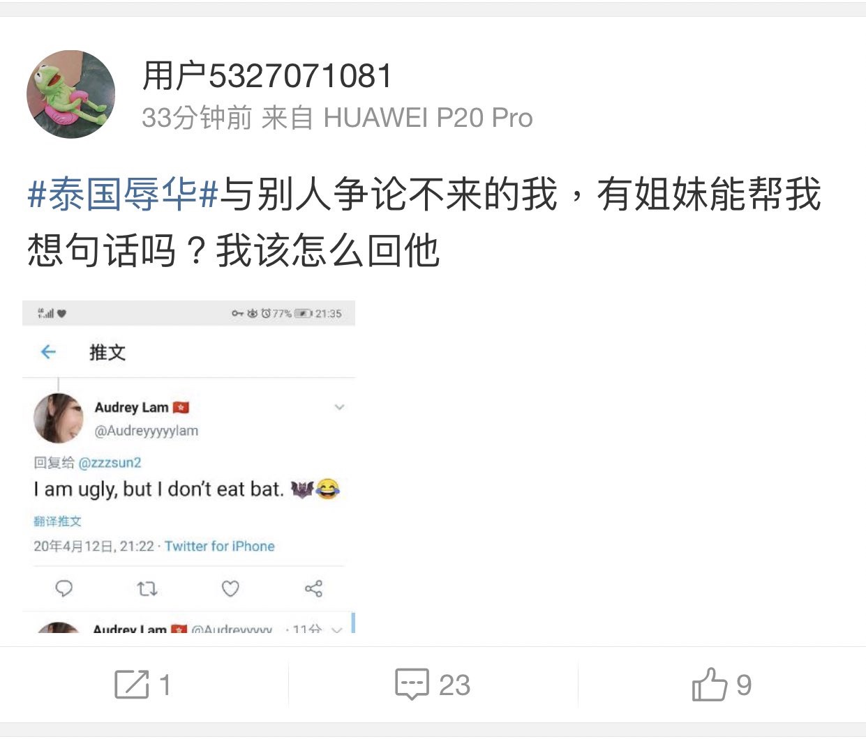Expand chevron on second Audrey Lam tweet
The image size is (866, 739).
337,630
